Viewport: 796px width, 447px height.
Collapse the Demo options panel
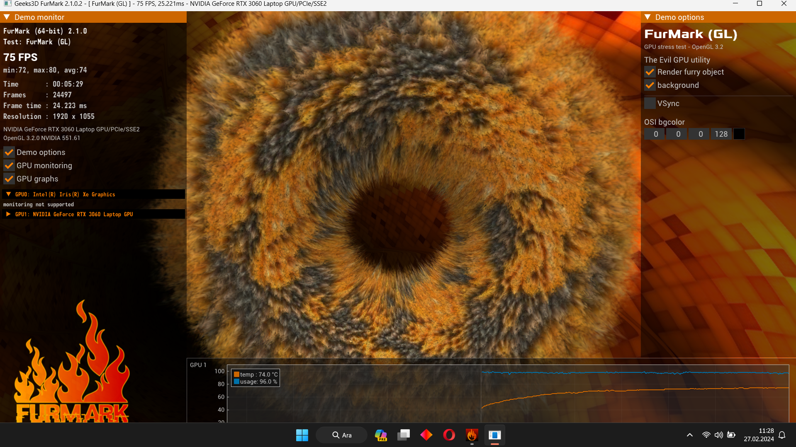[x=648, y=17]
